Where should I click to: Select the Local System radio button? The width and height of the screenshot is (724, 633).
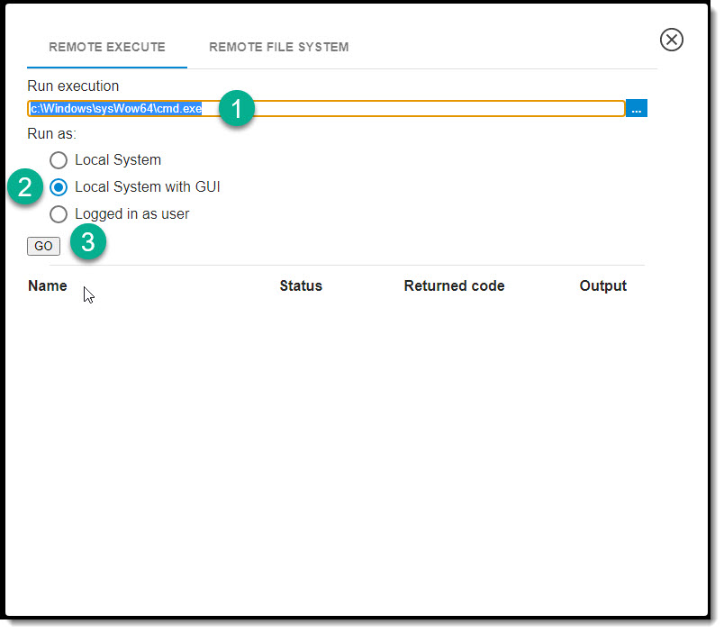click(59, 160)
